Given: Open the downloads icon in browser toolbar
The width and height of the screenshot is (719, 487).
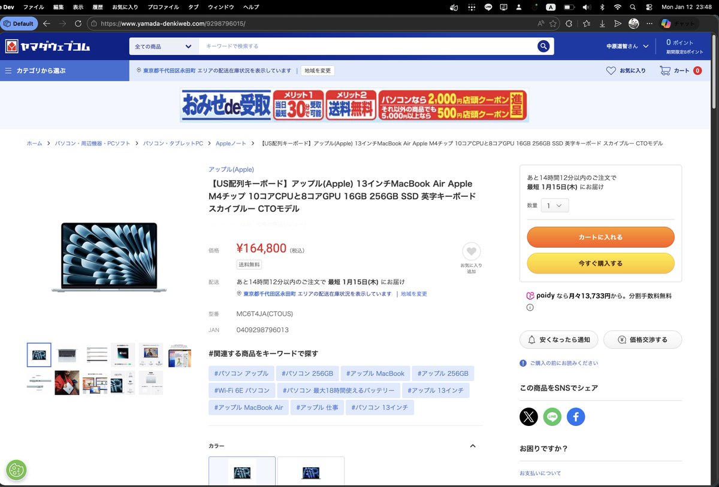Looking at the screenshot, I should [x=602, y=23].
